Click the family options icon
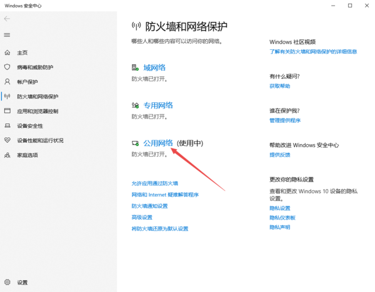Viewport: 375px width, 292px height. (x=7, y=155)
